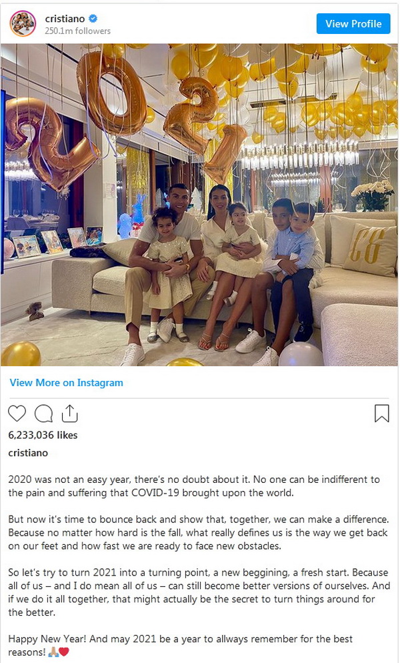Open the family New Year photo
400x663 pixels.
[x=199, y=205]
